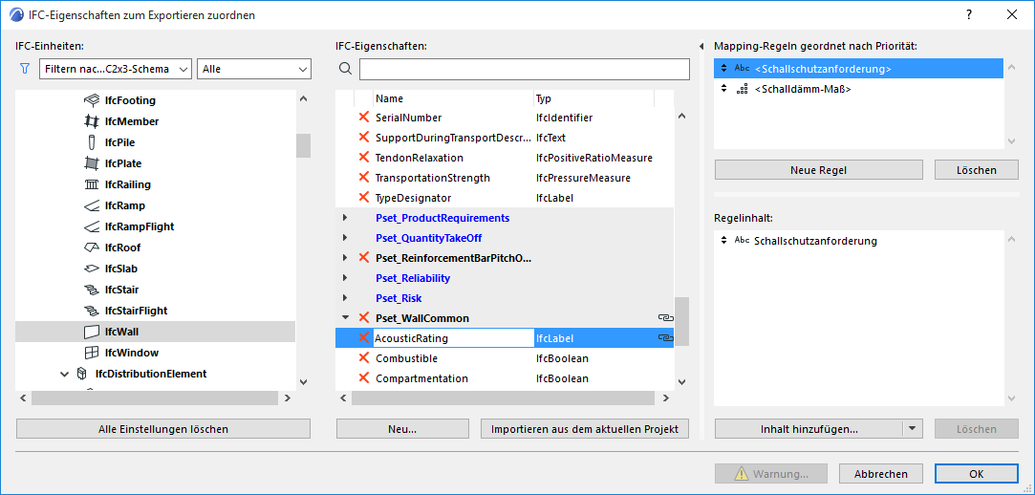The height and width of the screenshot is (495, 1035).
Task: Open the 'Alle' filter dropdown
Action: [x=254, y=69]
